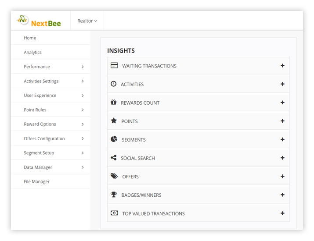Expand the Waiting Transactions panel with plus
This screenshot has height=241, width=314.
pyautogui.click(x=282, y=66)
